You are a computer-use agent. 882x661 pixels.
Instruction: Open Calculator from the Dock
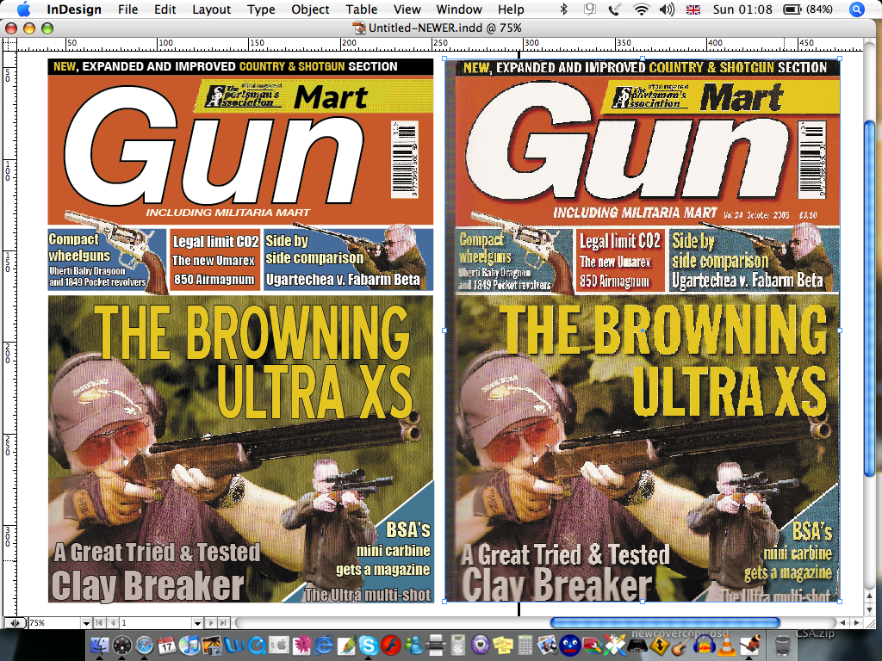(x=525, y=646)
